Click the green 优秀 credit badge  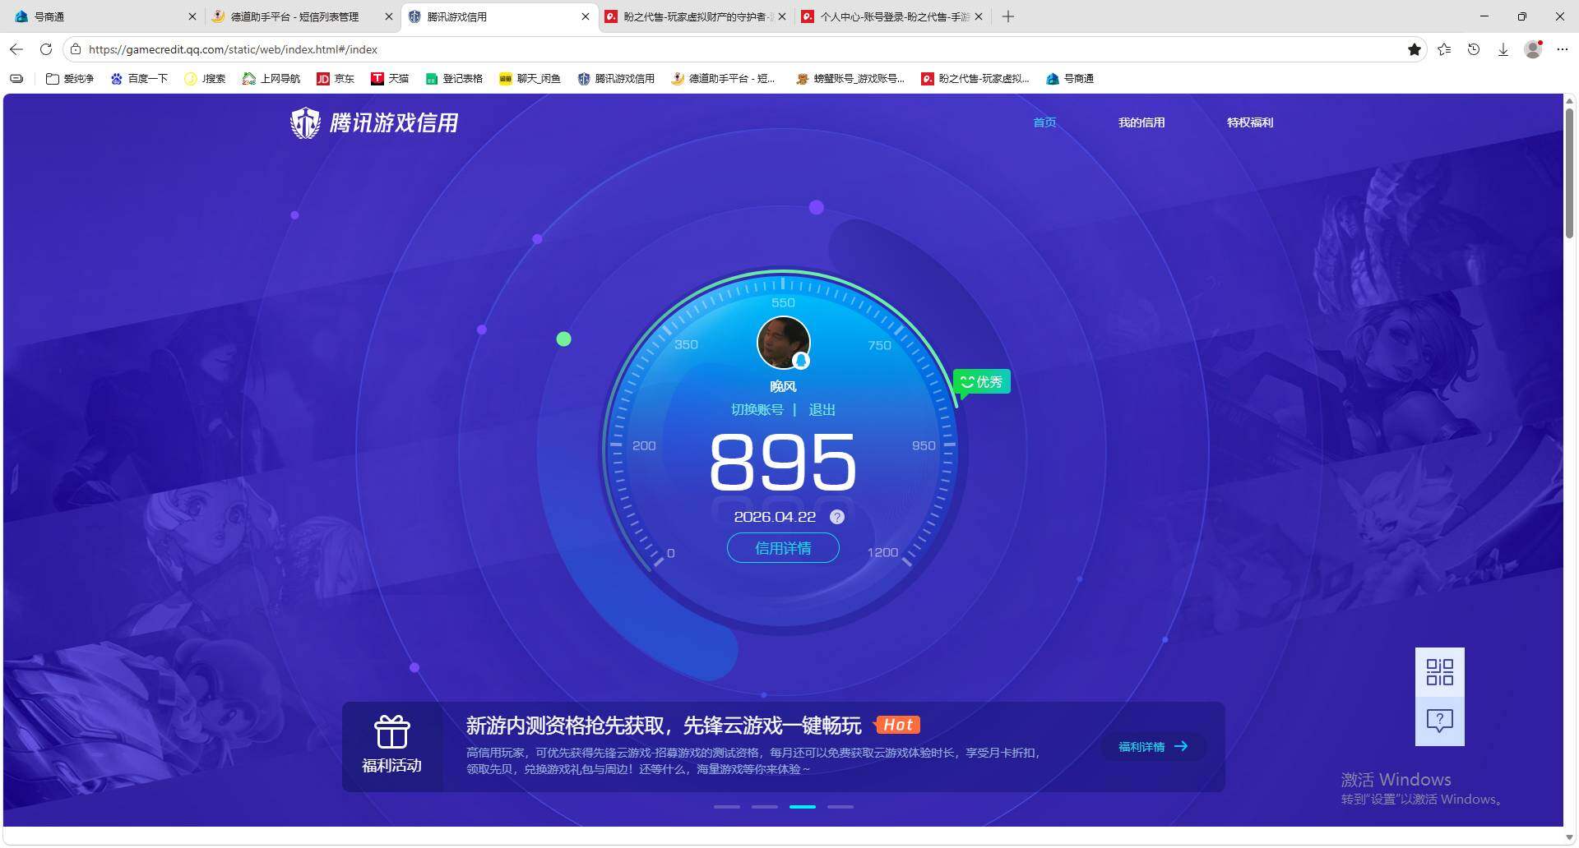(980, 380)
